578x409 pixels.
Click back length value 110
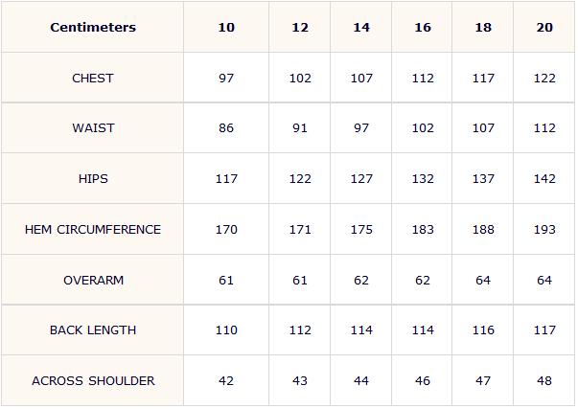(226, 330)
